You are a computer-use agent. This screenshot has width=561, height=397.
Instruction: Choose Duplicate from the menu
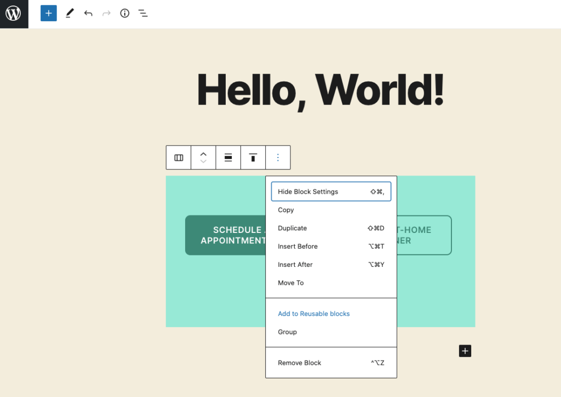click(x=293, y=228)
